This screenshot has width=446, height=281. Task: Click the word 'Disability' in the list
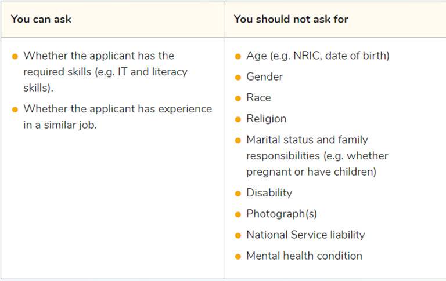[x=269, y=192]
